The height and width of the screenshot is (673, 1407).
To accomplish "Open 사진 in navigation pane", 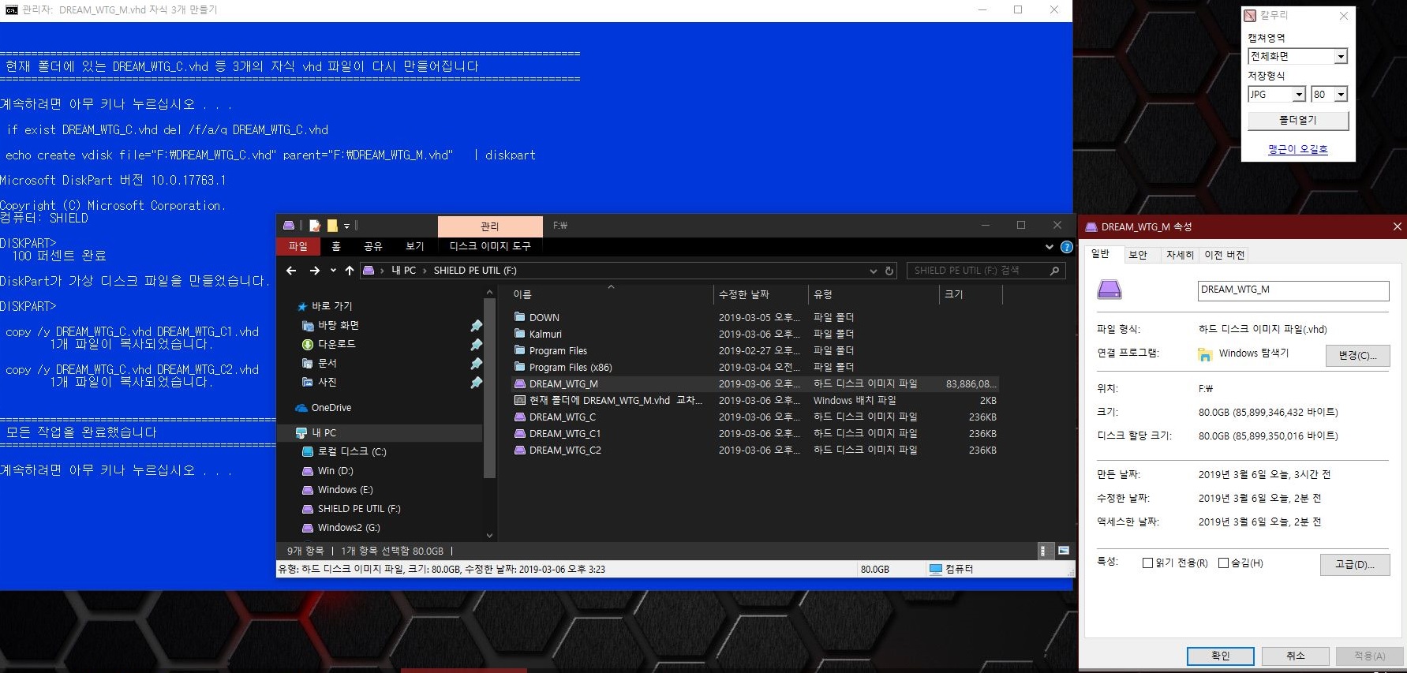I will point(327,382).
